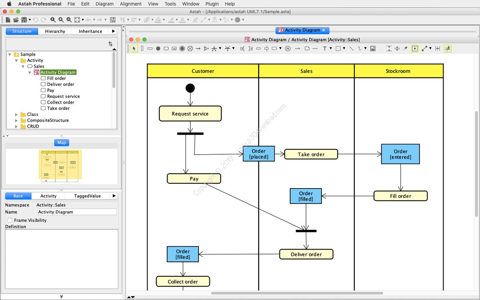Image resolution: width=480 pixels, height=300 pixels.
Task: Click the zoom out magnifier
Action: (69, 20)
